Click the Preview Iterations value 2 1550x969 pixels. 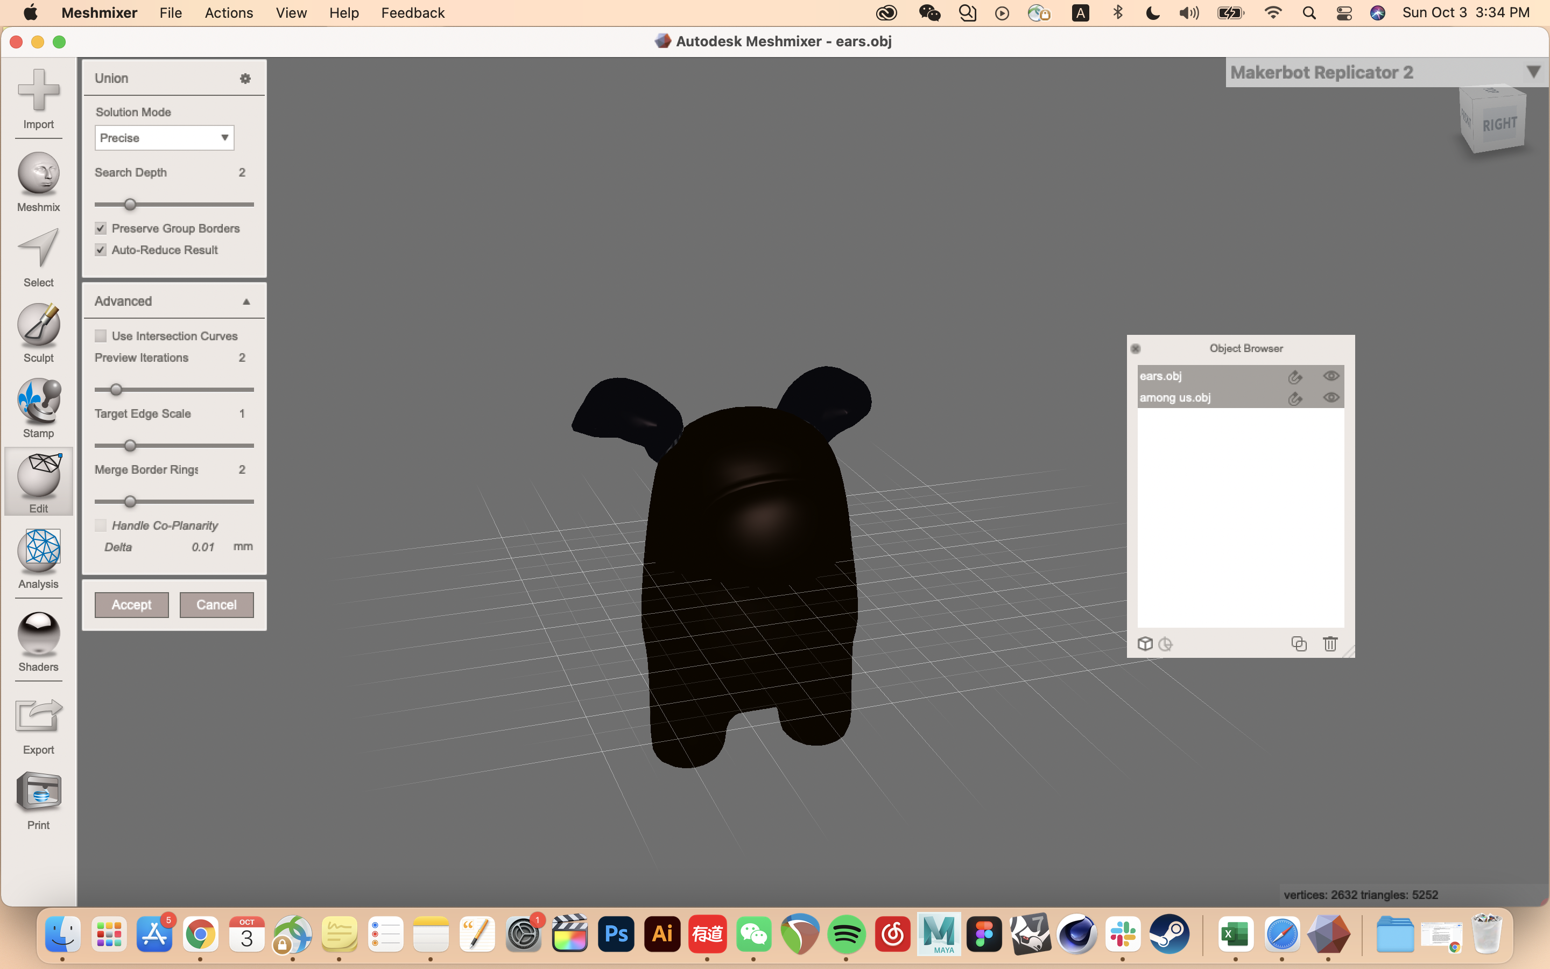[x=242, y=357]
